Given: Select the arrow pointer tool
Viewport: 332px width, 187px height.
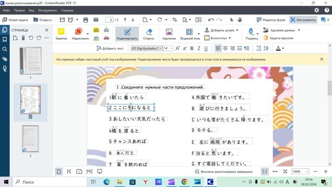Looking at the screenshot, I should pyautogui.click(x=232, y=20).
